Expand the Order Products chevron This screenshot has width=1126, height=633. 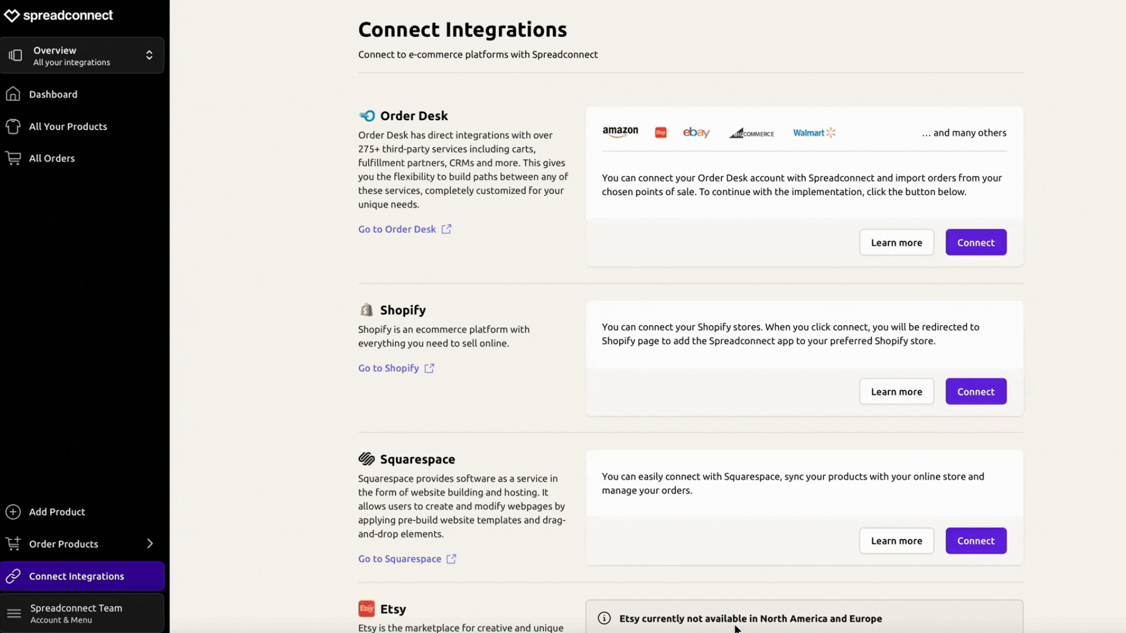pos(150,544)
